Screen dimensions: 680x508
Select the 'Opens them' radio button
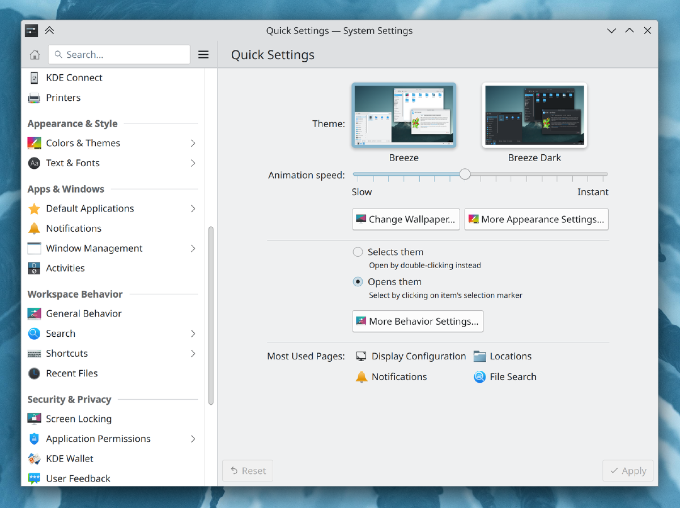tap(358, 282)
